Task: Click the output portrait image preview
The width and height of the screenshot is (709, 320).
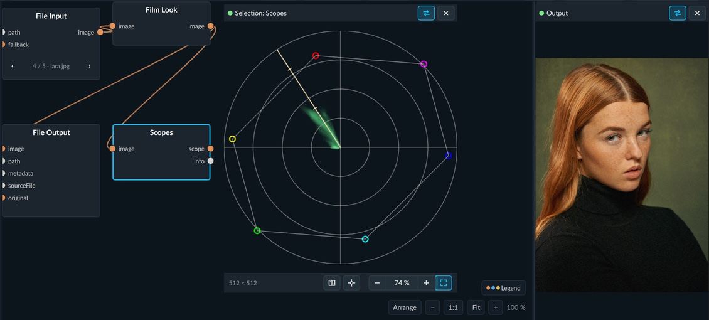Action: pos(622,174)
